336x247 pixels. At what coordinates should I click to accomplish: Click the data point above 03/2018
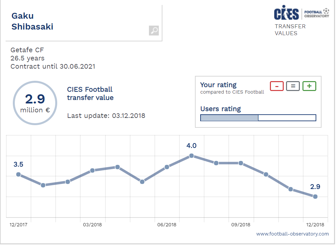click(92, 170)
